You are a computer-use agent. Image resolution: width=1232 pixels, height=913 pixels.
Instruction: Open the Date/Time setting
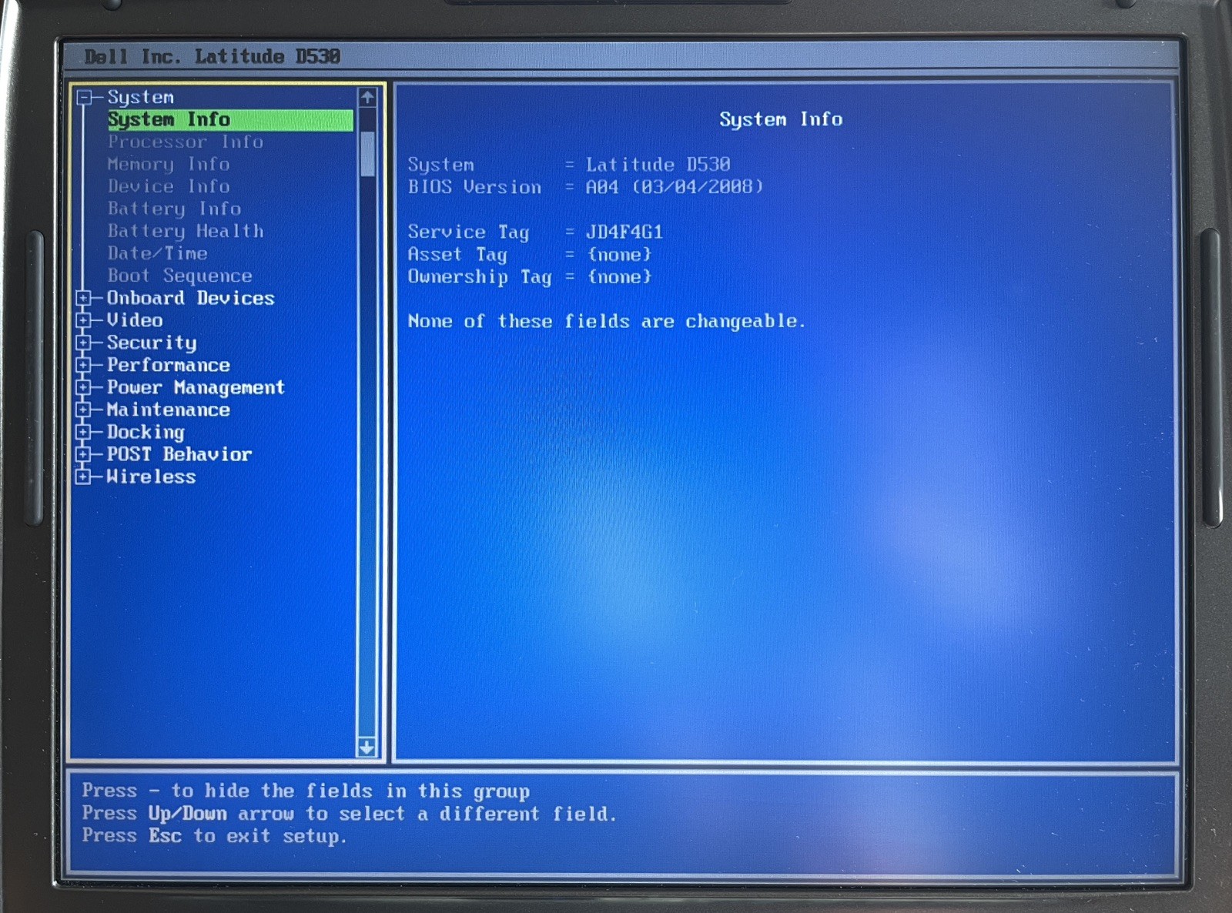[158, 254]
